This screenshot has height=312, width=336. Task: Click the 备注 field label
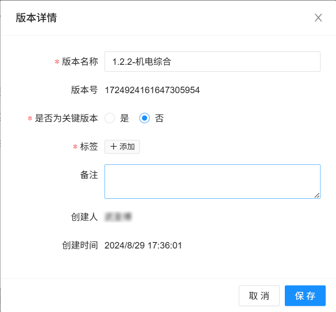pyautogui.click(x=89, y=175)
